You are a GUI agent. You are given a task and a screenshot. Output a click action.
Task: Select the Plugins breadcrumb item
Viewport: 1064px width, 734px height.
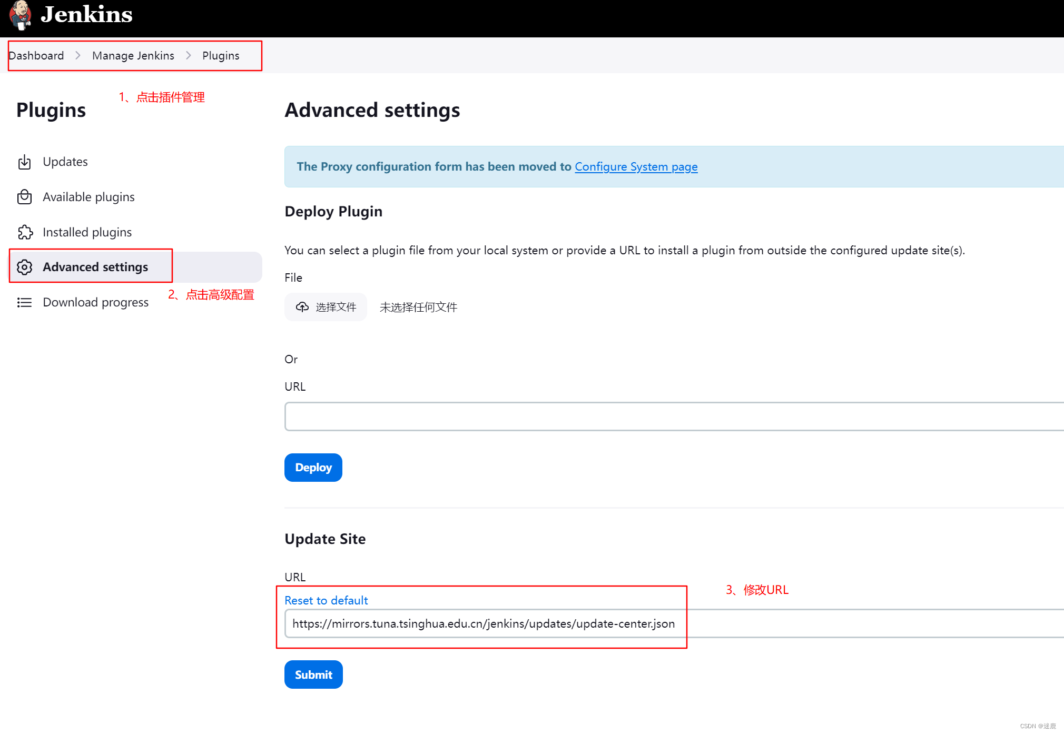point(221,55)
